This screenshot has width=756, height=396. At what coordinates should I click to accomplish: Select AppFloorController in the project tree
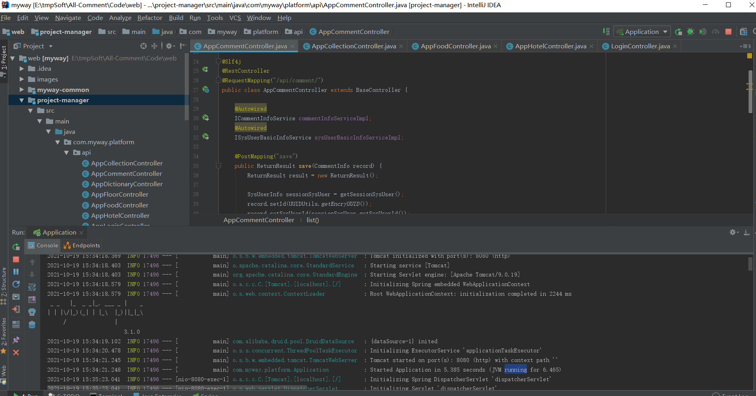[x=120, y=195]
